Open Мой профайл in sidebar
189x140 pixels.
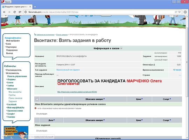click(13, 41)
